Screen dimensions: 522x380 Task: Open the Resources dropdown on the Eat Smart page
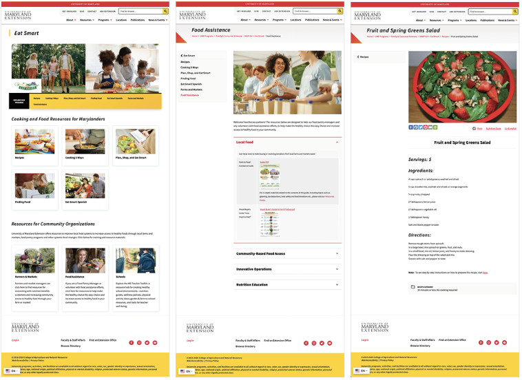click(x=87, y=20)
